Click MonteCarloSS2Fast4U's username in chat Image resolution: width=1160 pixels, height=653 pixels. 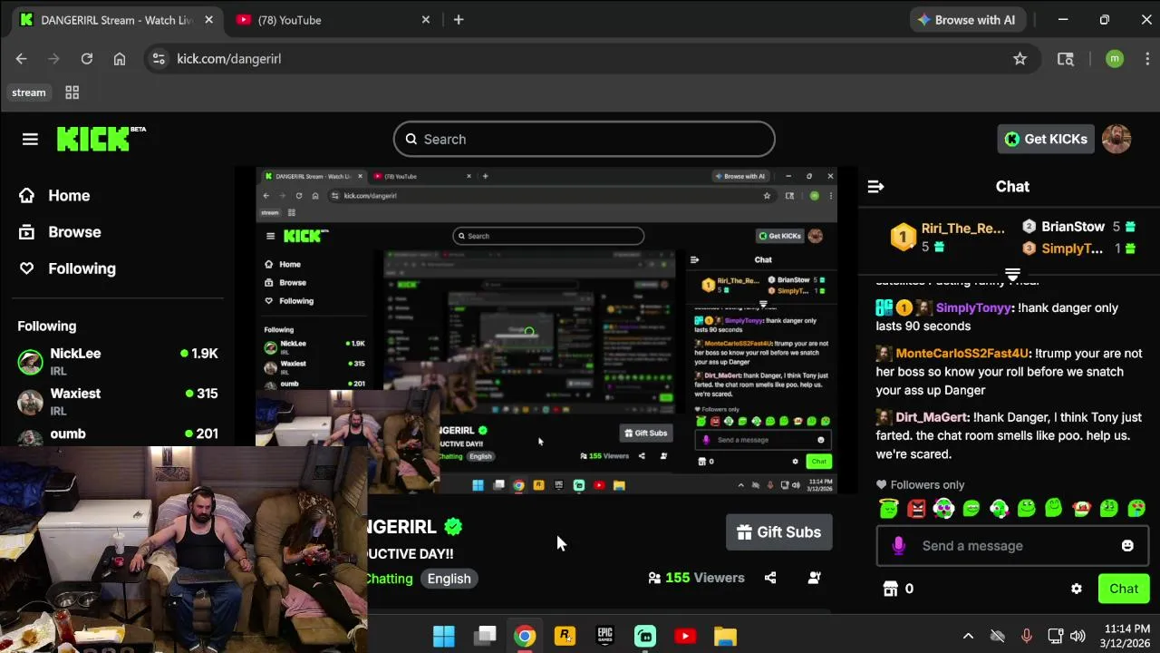coord(962,353)
